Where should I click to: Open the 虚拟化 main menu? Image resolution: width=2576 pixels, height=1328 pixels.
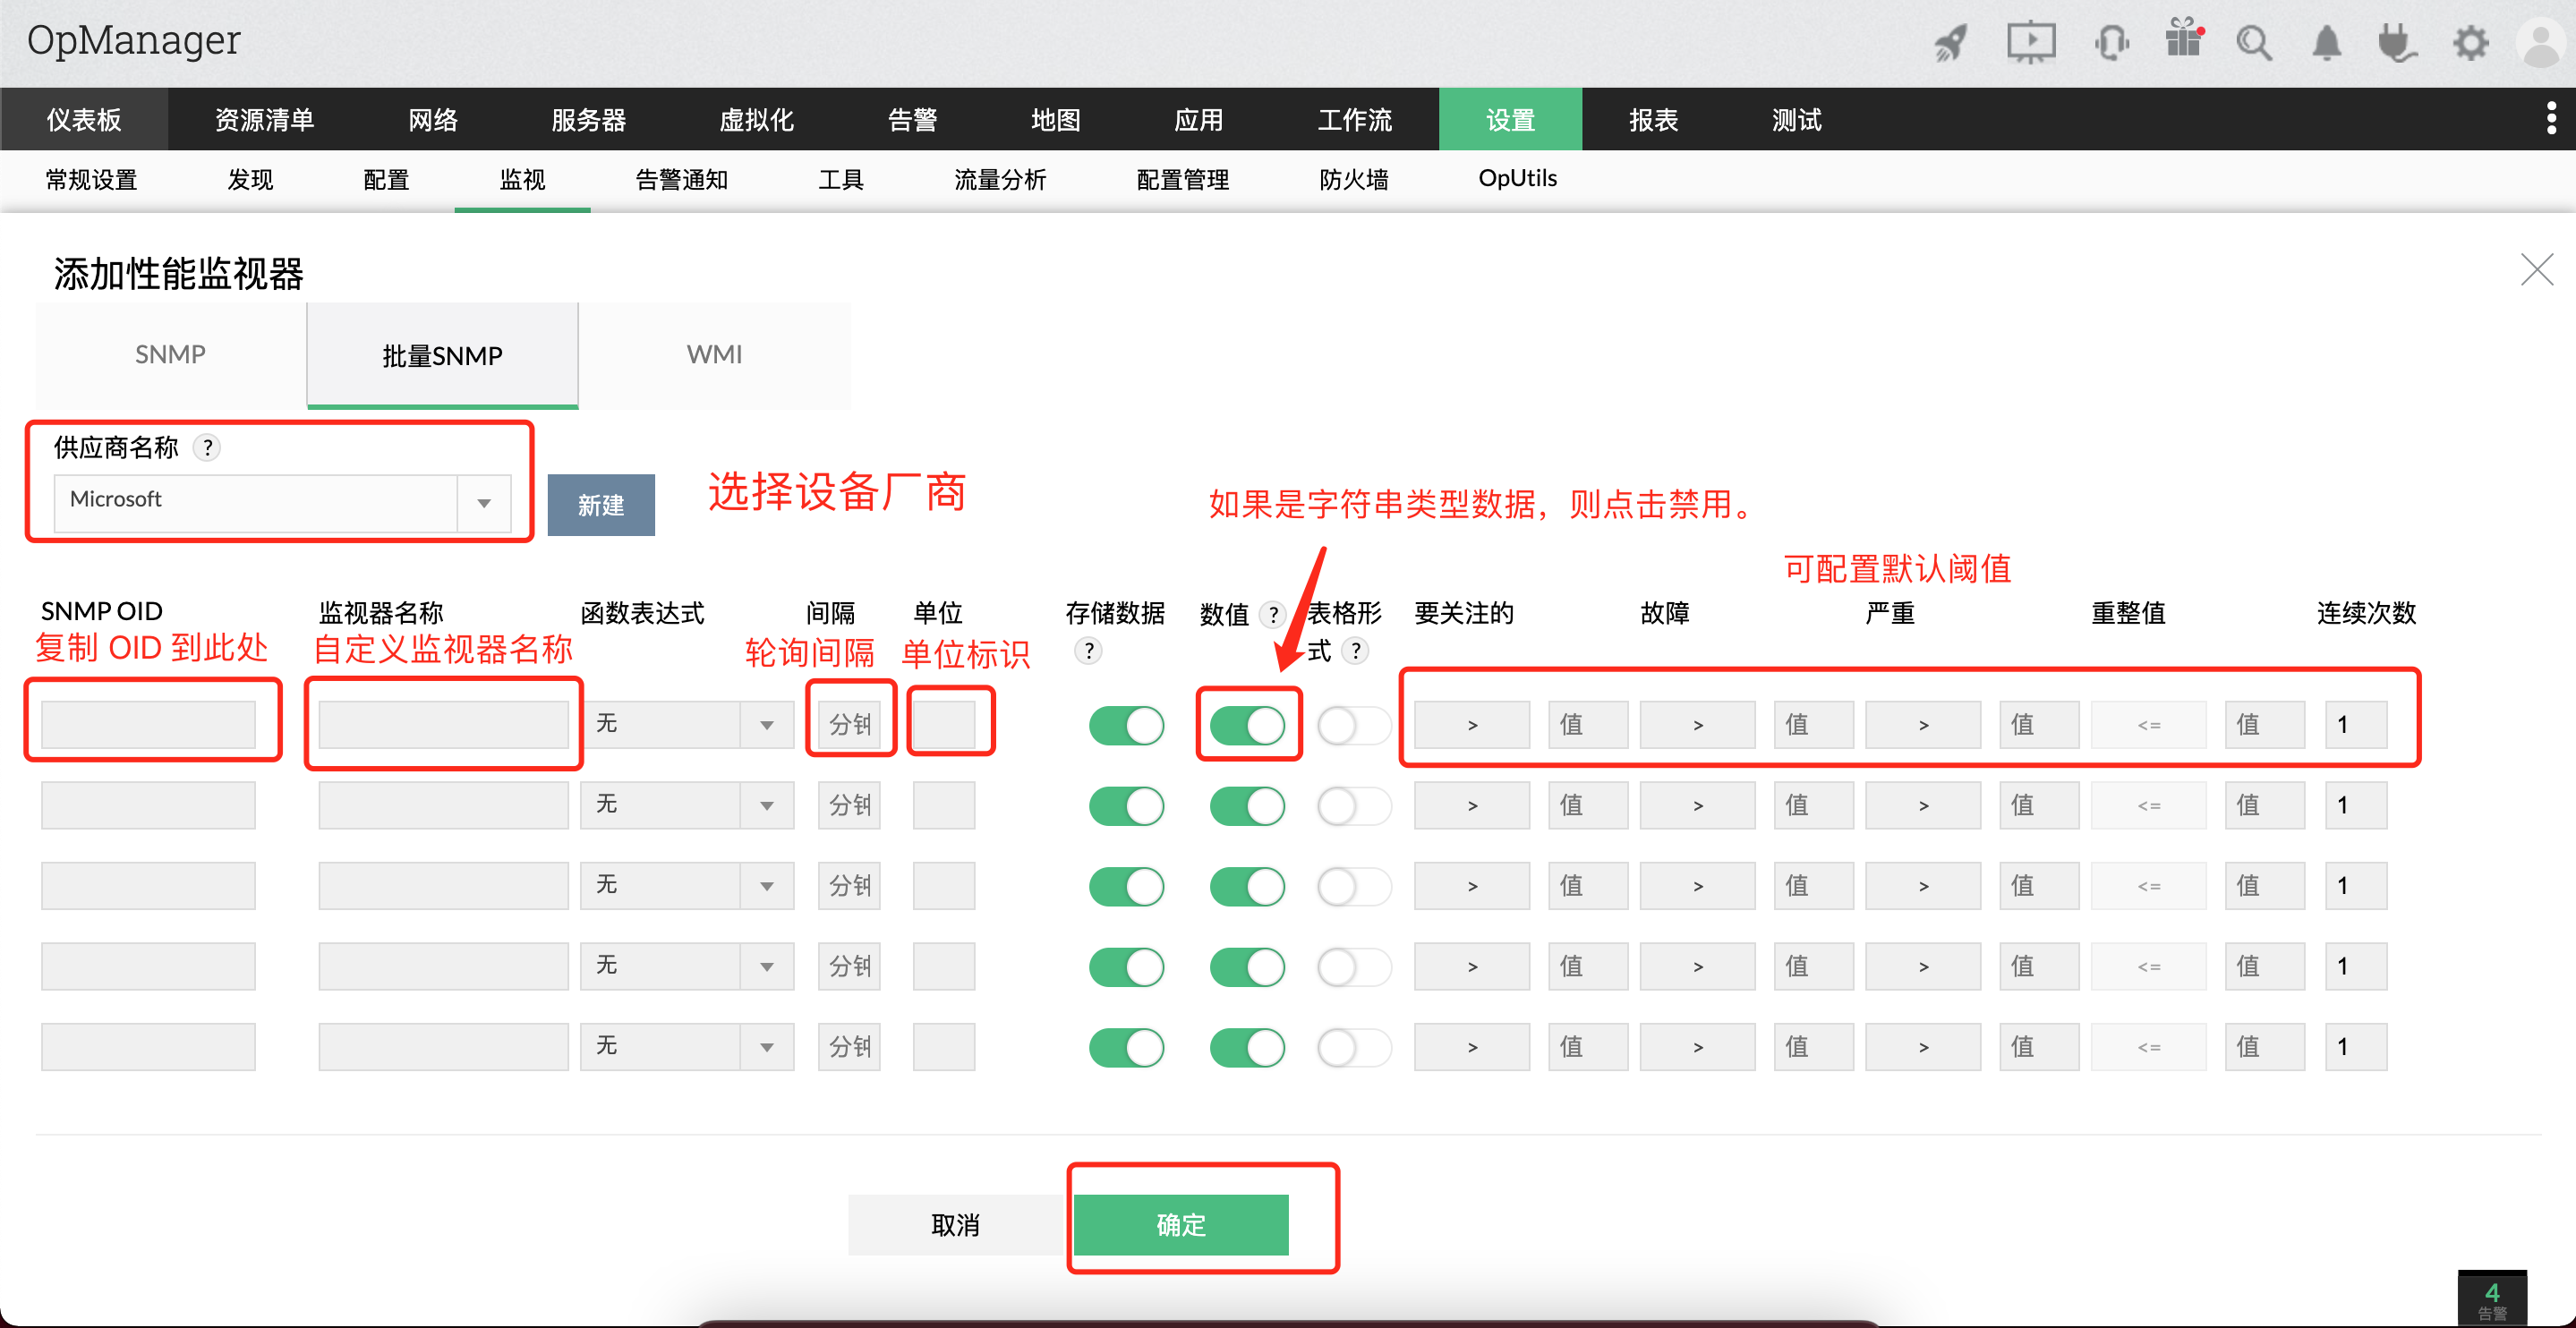(x=756, y=119)
